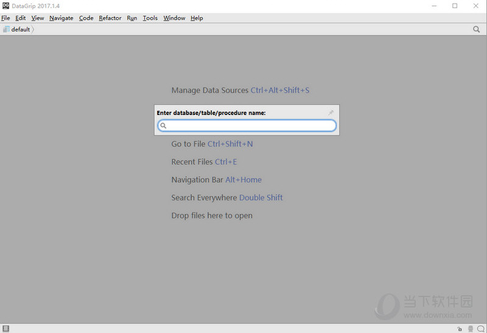Open the Help menu
The image size is (487, 333).
[x=197, y=18]
